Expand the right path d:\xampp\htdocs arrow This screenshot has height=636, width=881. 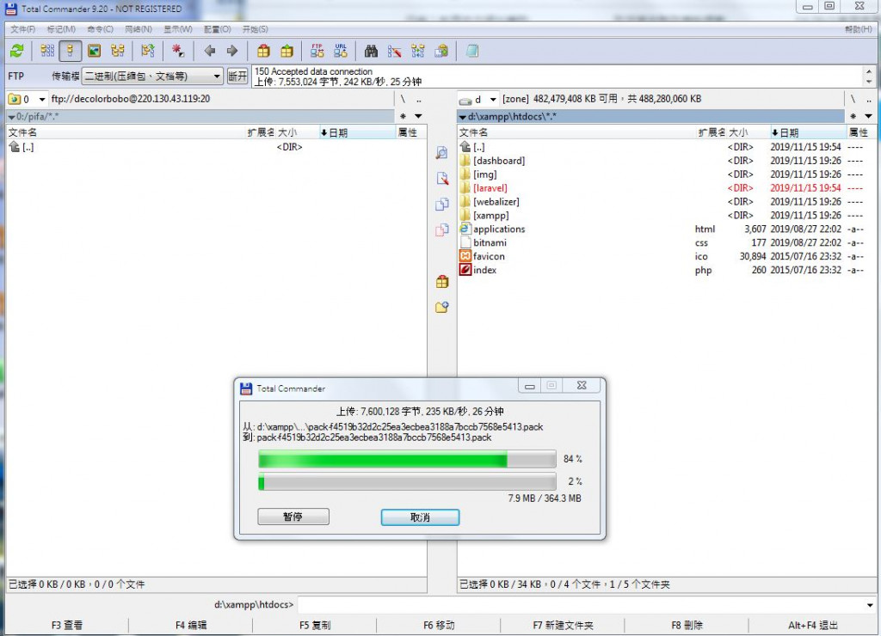tap(462, 117)
